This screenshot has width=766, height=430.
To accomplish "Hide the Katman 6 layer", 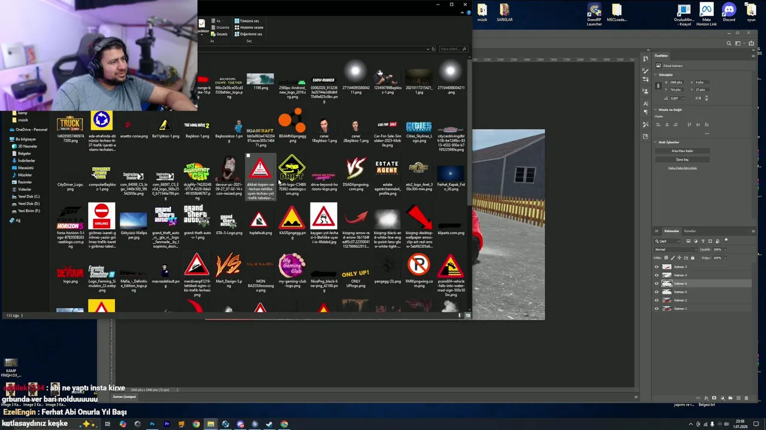I will [x=656, y=284].
